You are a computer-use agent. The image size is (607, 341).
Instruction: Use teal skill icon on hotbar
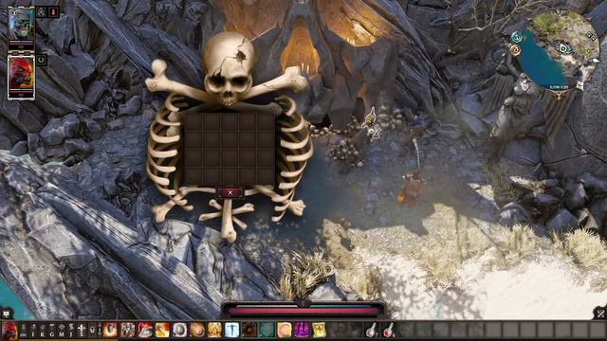coord(267,331)
